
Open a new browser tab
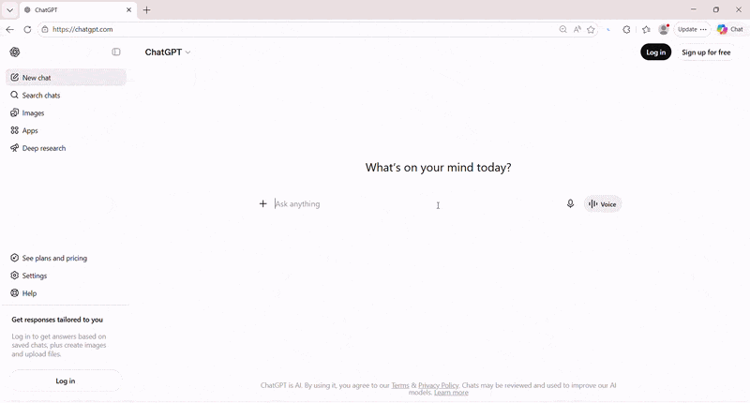[147, 10]
